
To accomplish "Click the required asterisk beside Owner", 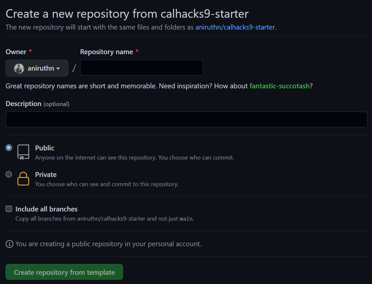I will pos(30,52).
